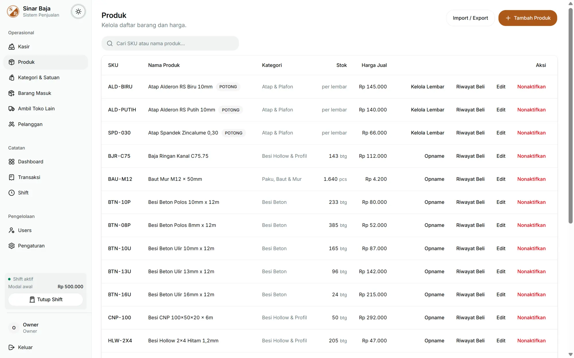Viewport: 574px width, 358px height.
Task: Open the Kasir menu item
Action: click(x=46, y=47)
